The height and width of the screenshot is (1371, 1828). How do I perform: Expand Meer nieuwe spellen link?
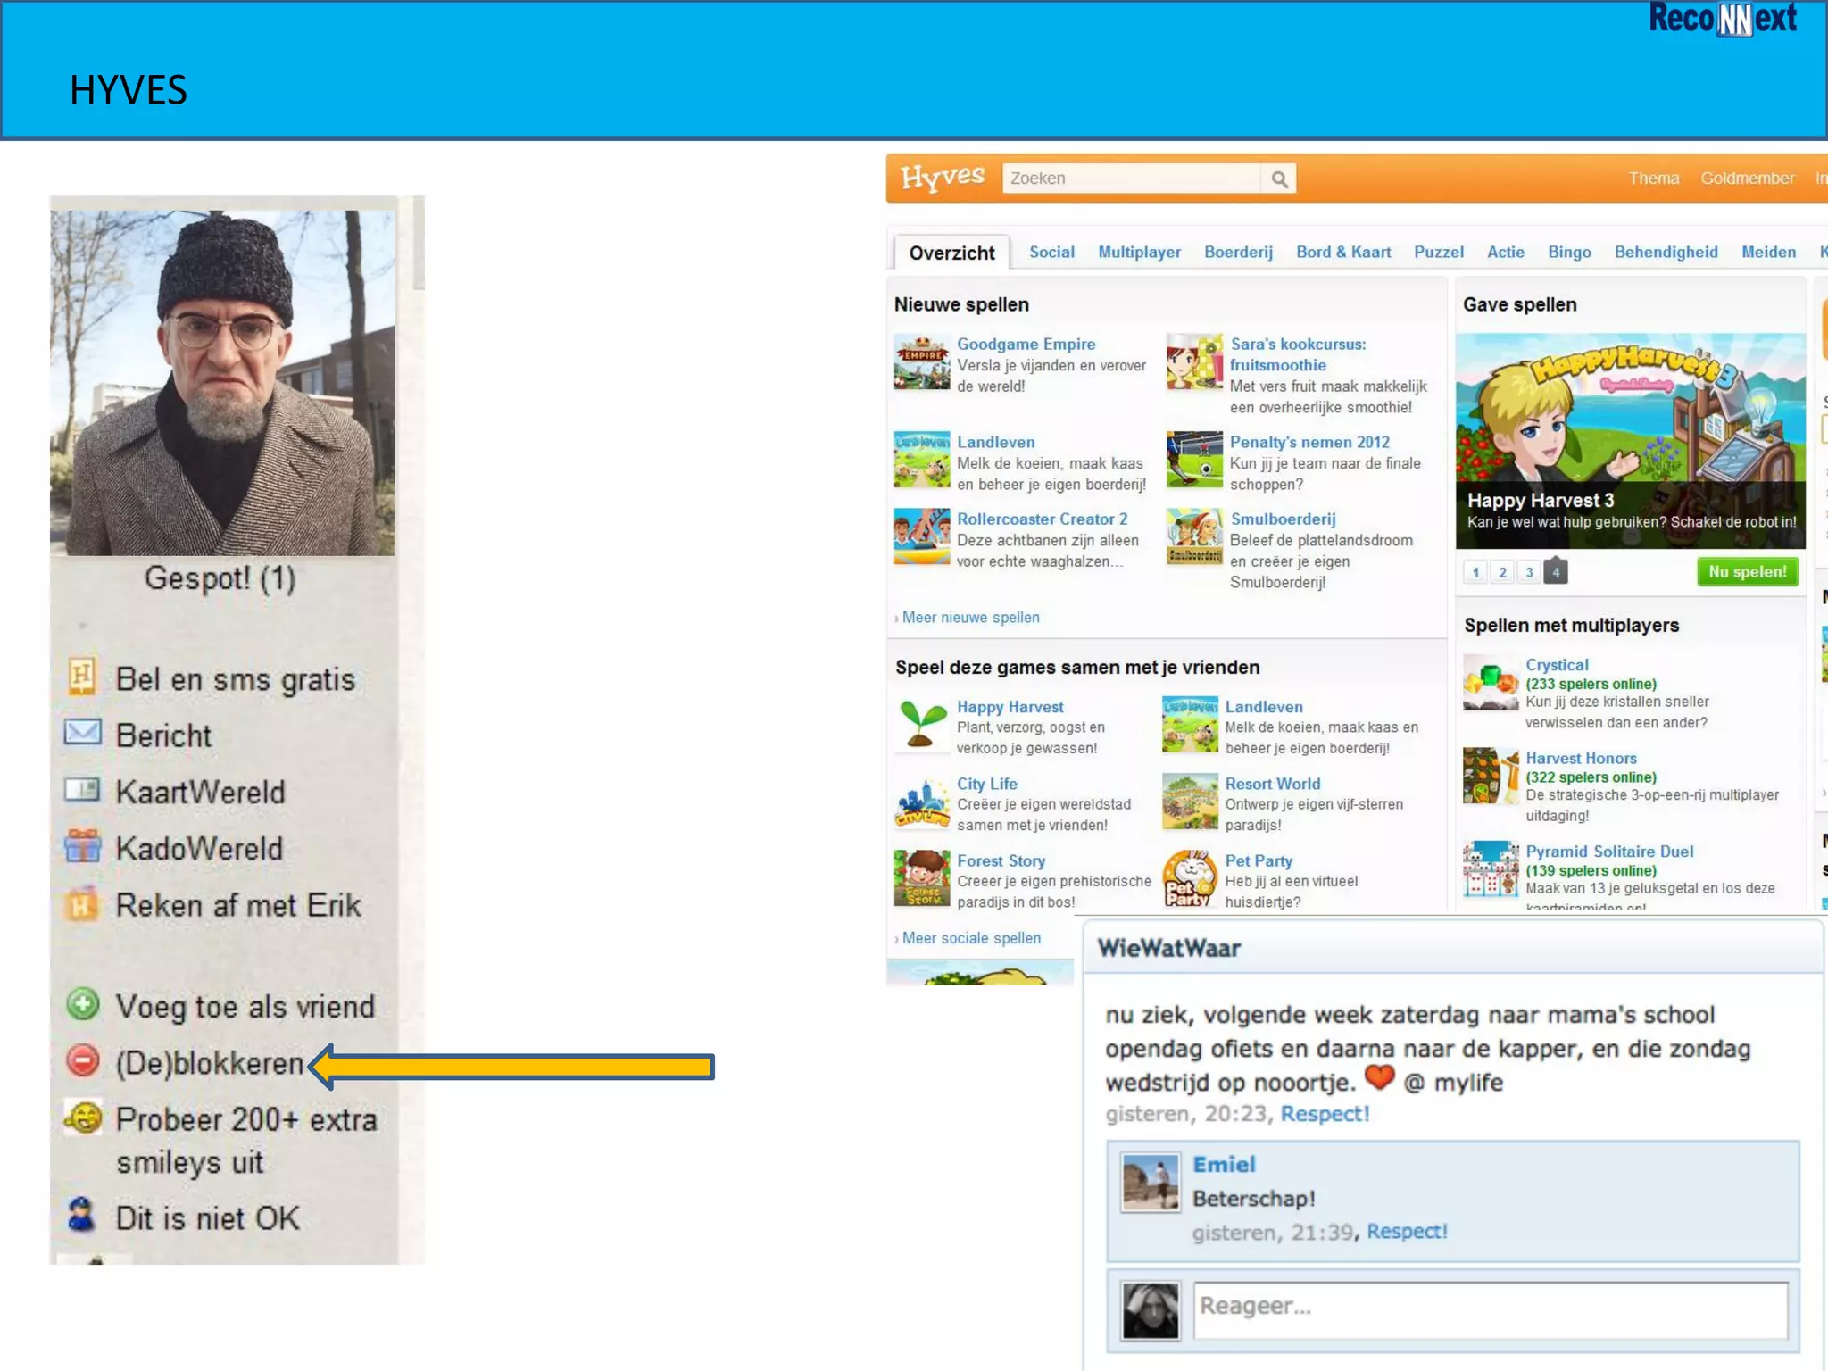[970, 618]
